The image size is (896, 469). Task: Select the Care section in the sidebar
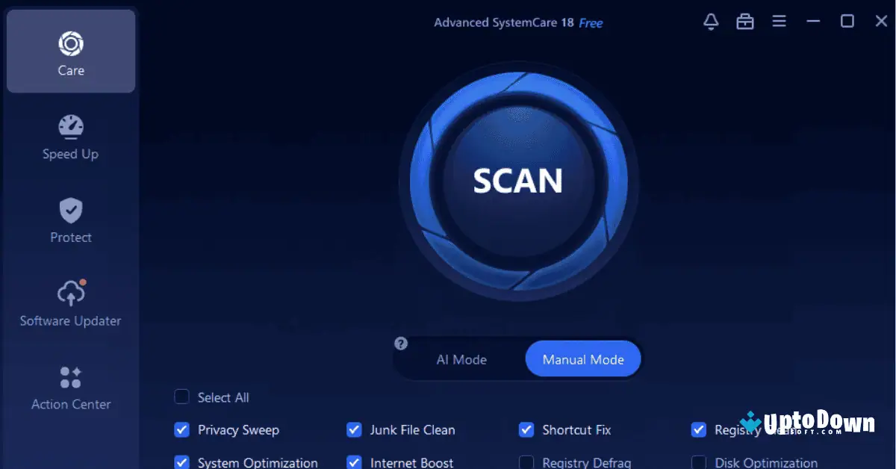click(x=71, y=51)
